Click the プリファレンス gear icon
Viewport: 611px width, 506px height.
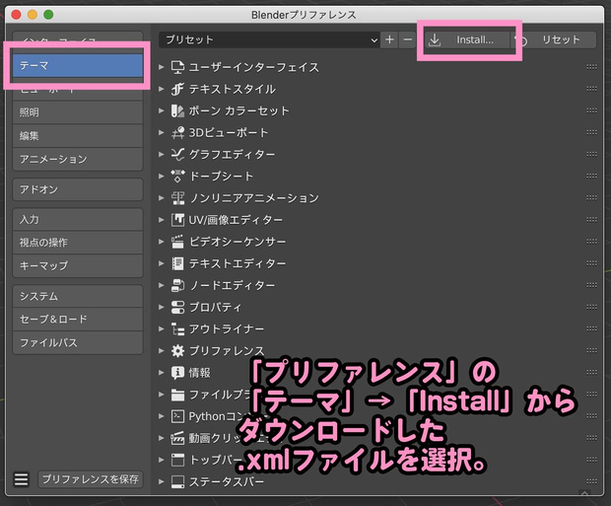(x=177, y=351)
